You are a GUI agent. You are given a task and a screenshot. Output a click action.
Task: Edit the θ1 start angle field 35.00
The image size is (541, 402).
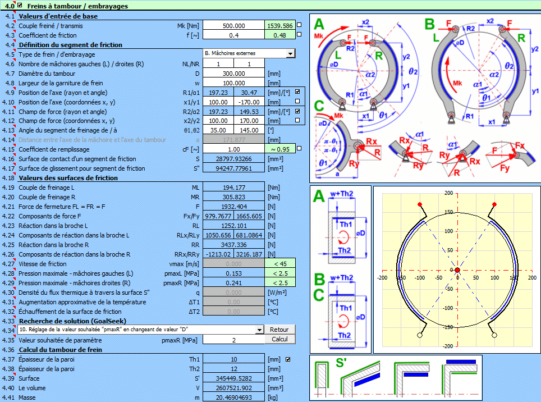coord(218,130)
